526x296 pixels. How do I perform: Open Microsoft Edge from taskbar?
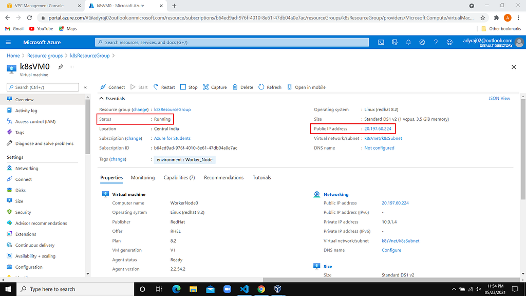(177, 289)
